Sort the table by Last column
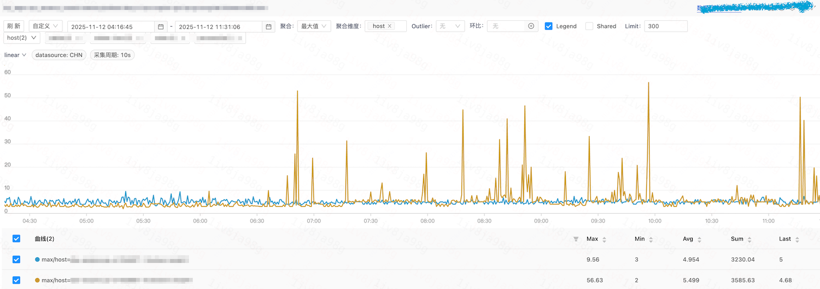Screen dimensions: 820x289 pos(796,239)
